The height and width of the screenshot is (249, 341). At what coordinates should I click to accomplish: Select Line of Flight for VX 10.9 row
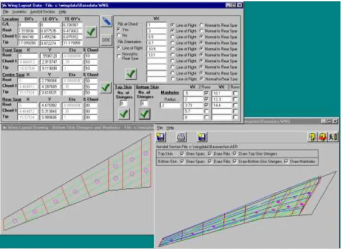click(x=173, y=49)
